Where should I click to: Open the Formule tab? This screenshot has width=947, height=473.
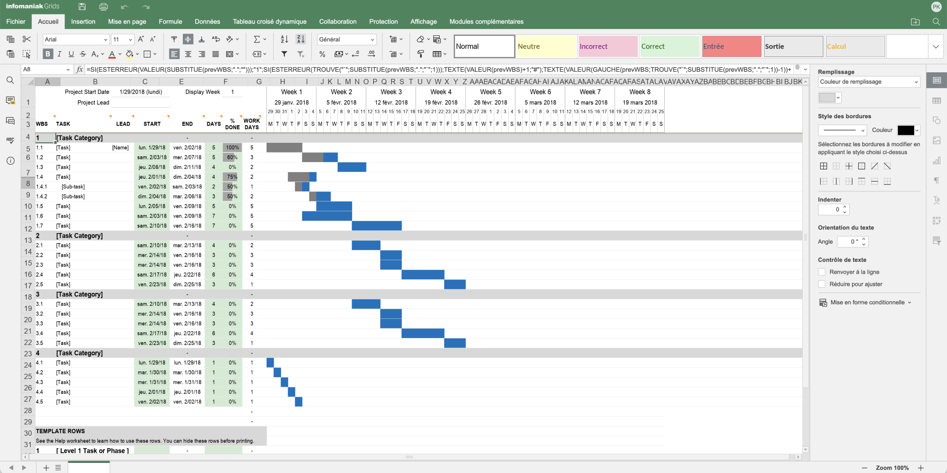pyautogui.click(x=170, y=21)
